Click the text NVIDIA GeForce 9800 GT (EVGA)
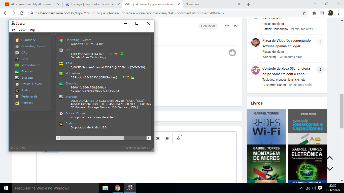This screenshot has height=193, width=344. pos(95,91)
